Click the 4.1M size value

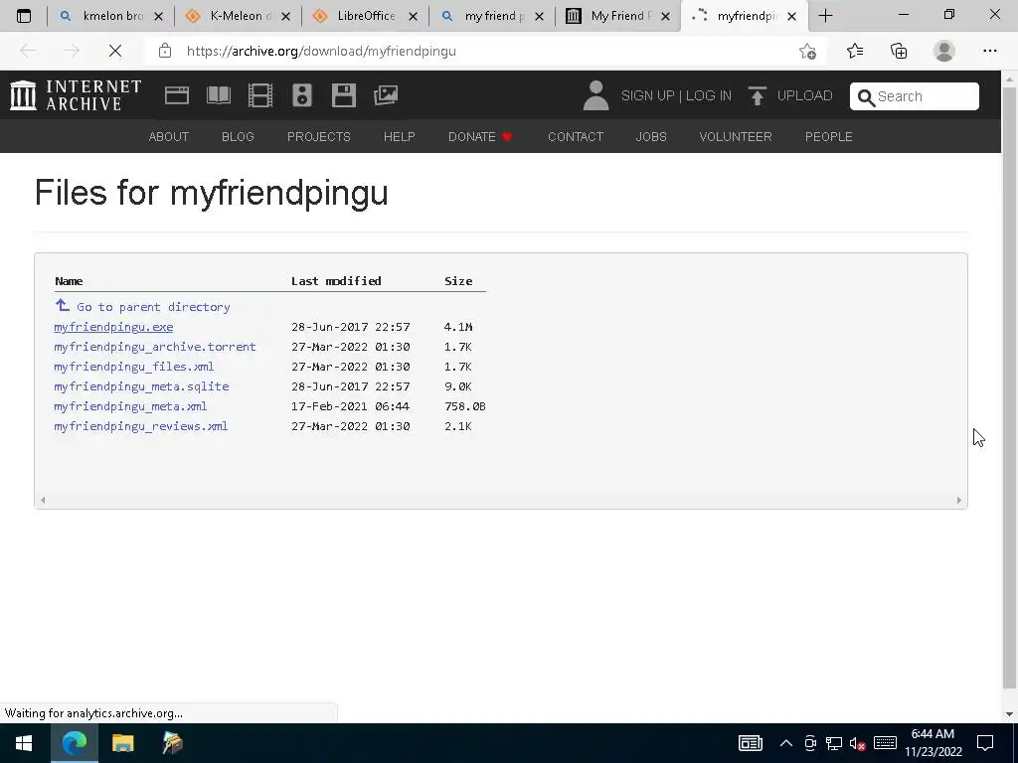[x=458, y=327]
